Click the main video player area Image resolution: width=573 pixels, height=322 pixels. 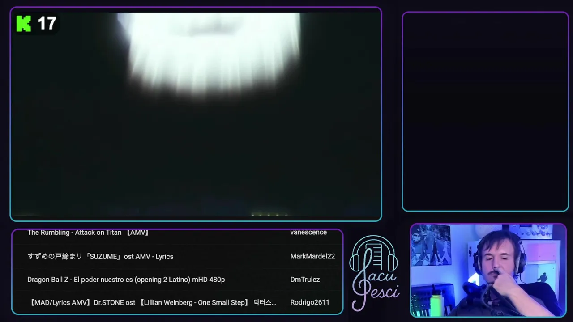tap(196, 114)
